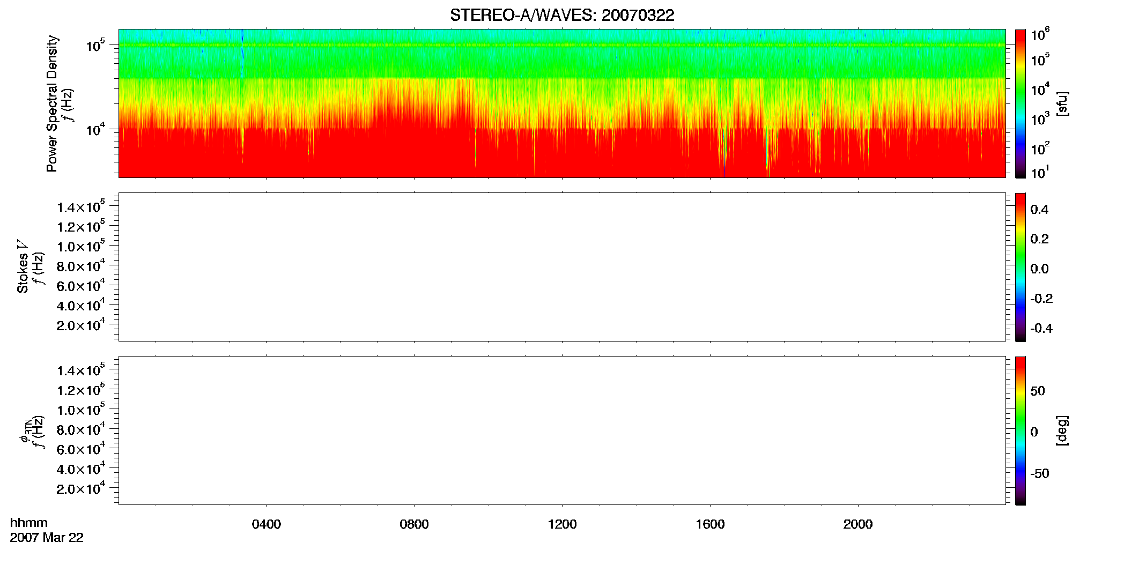Click the "10^4" tick on the spectrogram frequency axis
This screenshot has width=1124, height=579.
pyautogui.click(x=95, y=129)
